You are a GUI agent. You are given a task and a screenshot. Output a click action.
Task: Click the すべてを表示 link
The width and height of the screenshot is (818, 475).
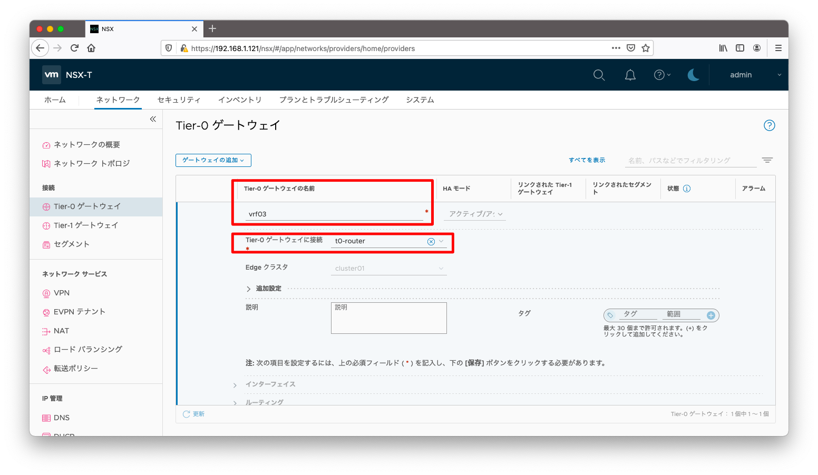[587, 160]
